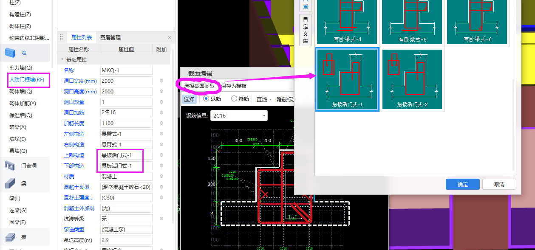535x250 pixels.
Task: Click the section library dialog scrollbar
Action: [x=513, y=124]
